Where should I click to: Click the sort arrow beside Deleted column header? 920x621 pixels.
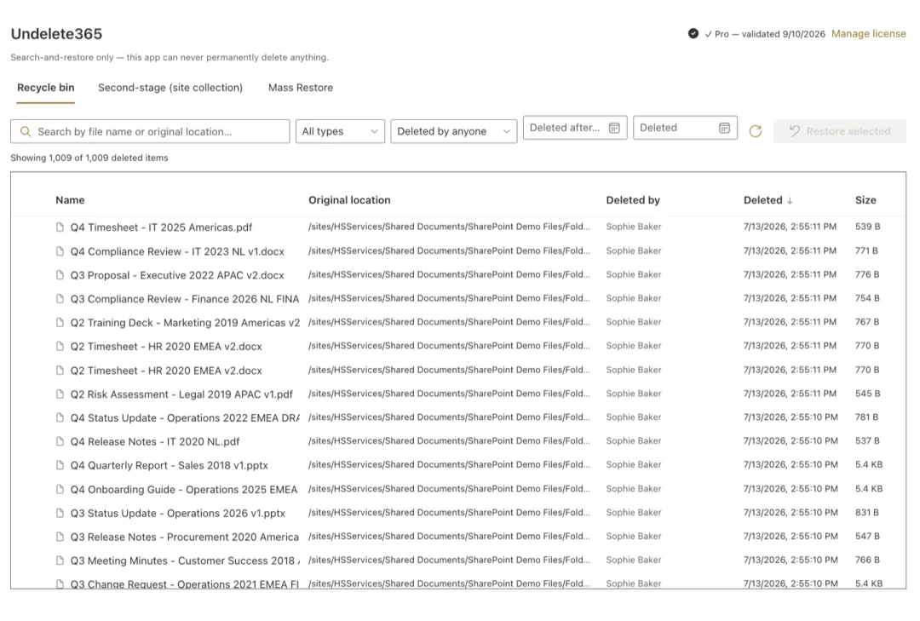click(x=790, y=201)
